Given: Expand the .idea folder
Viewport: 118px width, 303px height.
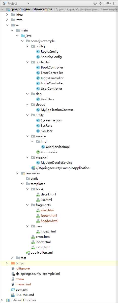Looking at the screenshot, I should click(7, 15).
